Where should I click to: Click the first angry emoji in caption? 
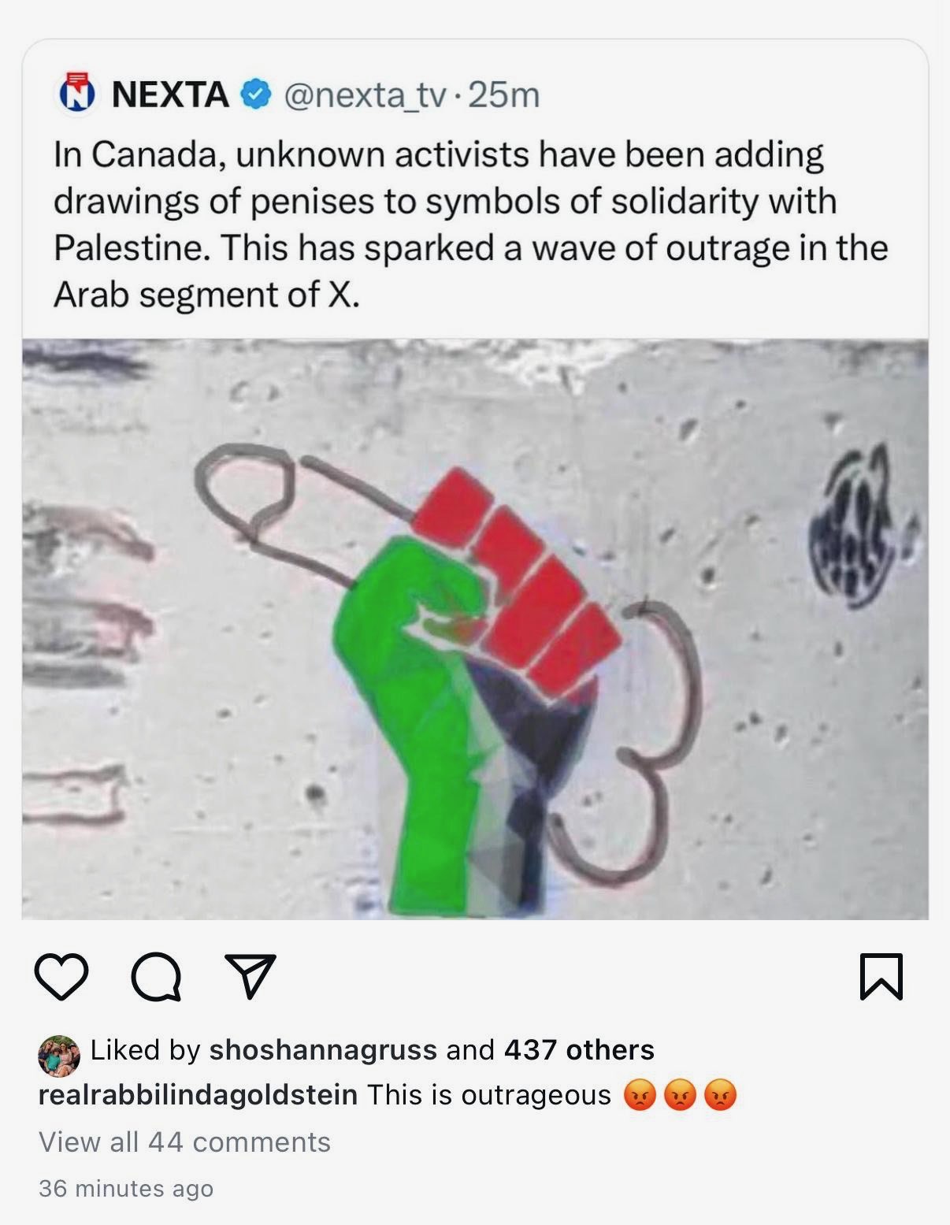coord(640,1095)
